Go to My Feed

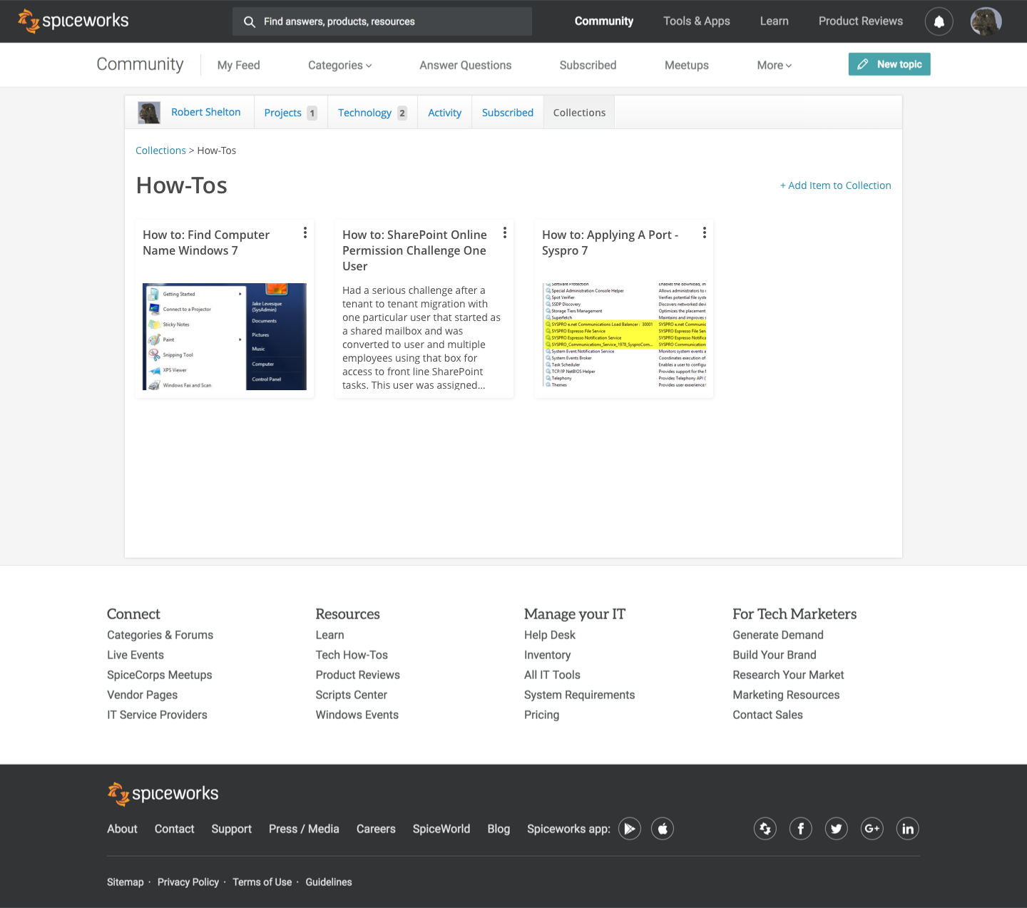pyautogui.click(x=238, y=65)
